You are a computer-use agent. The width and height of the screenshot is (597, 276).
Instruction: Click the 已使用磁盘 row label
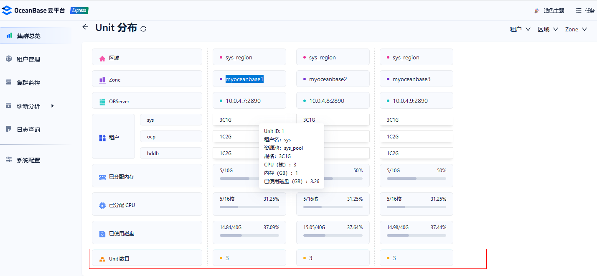pos(122,234)
